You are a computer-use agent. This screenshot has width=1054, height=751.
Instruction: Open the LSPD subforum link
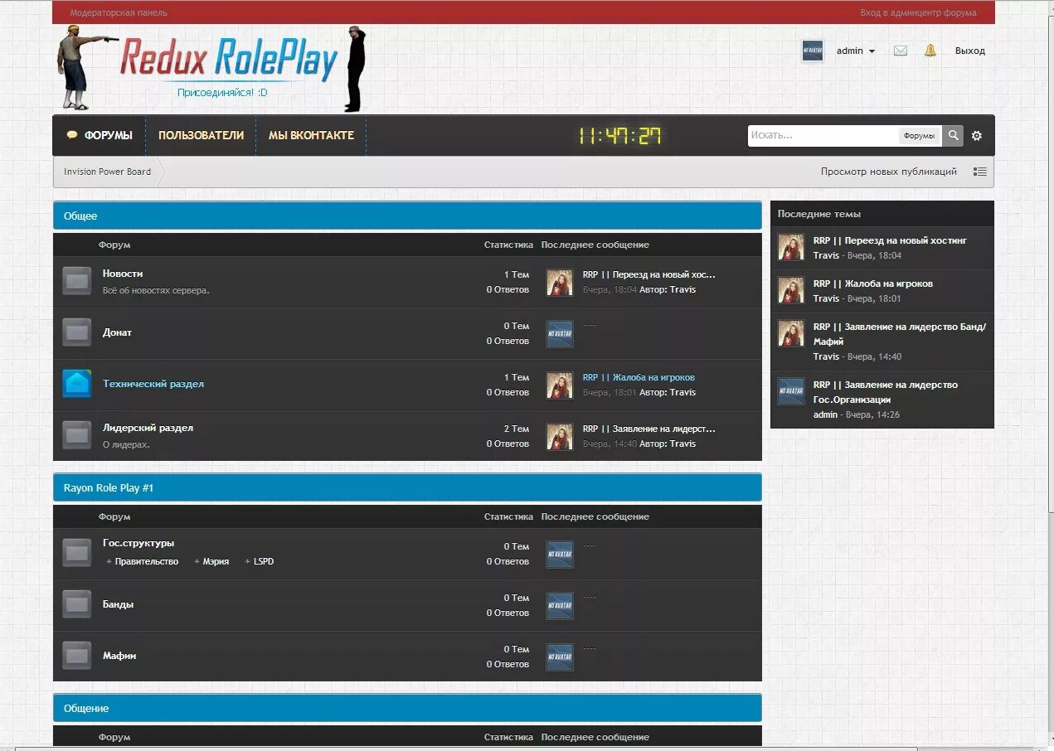tap(264, 561)
